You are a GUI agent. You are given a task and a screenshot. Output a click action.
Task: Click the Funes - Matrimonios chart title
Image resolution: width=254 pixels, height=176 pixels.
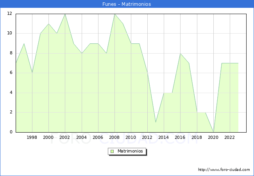tap(127, 4)
